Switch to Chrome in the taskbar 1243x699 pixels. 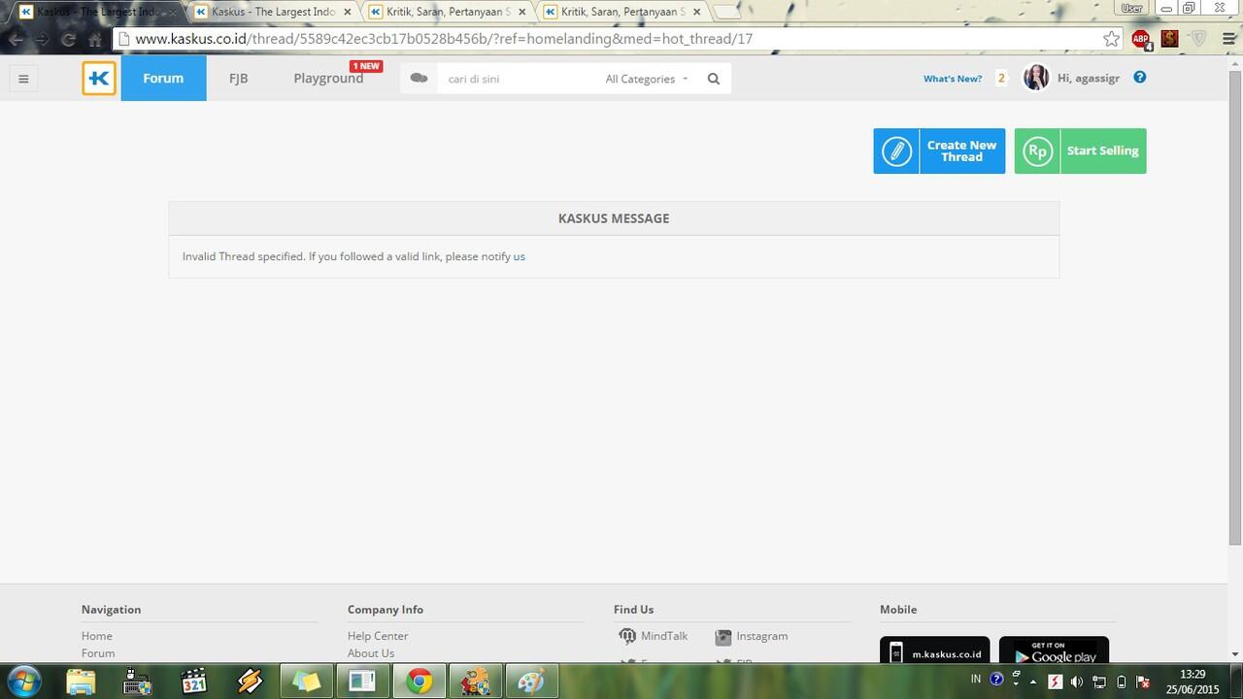(x=420, y=682)
